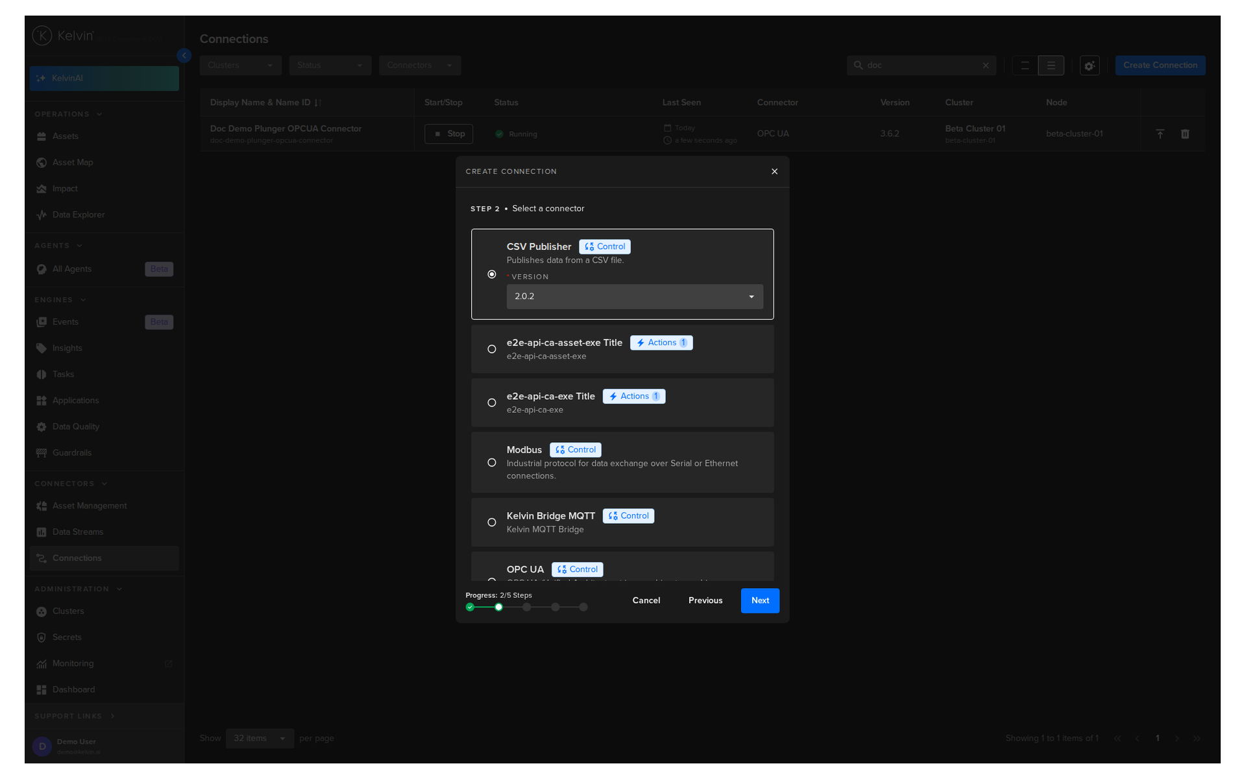The height and width of the screenshot is (779, 1246).
Task: Open table column settings gear
Action: 1090,66
